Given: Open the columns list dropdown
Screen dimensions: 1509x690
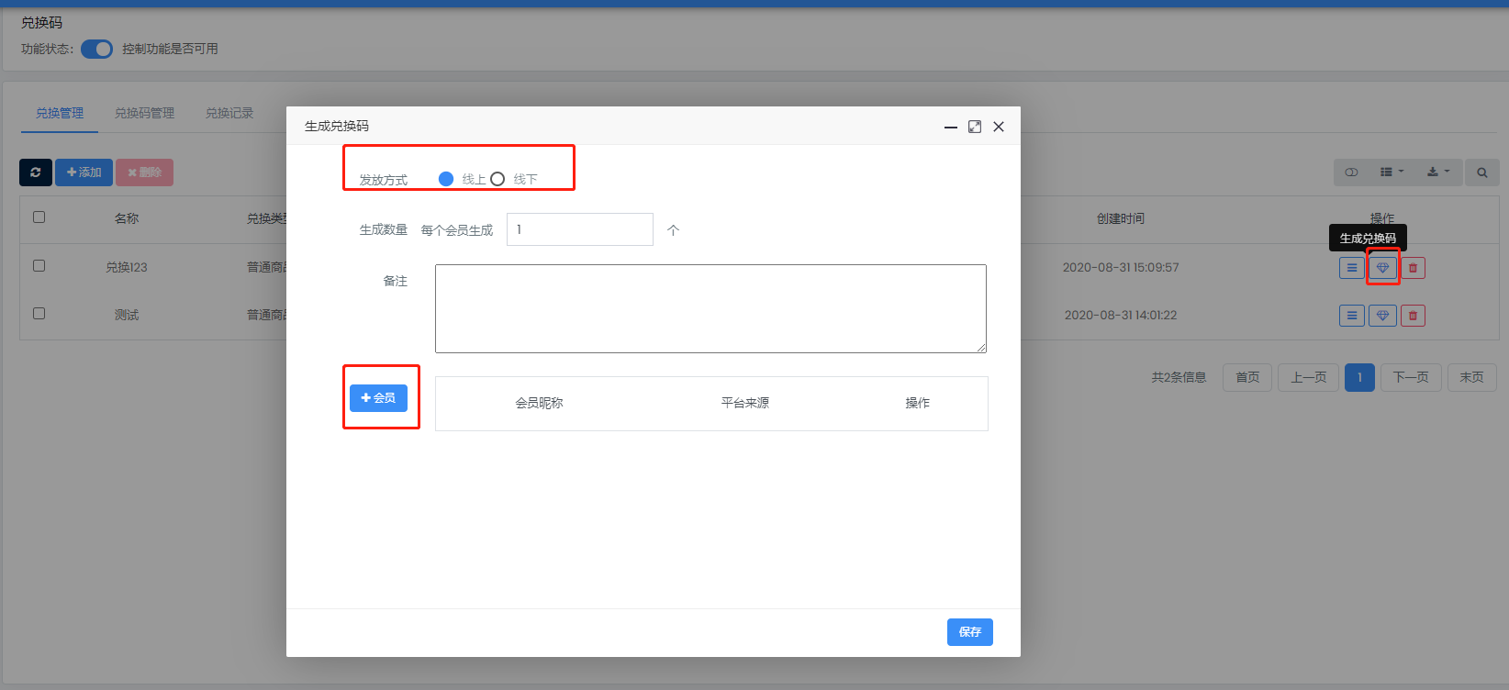Looking at the screenshot, I should point(1392,172).
